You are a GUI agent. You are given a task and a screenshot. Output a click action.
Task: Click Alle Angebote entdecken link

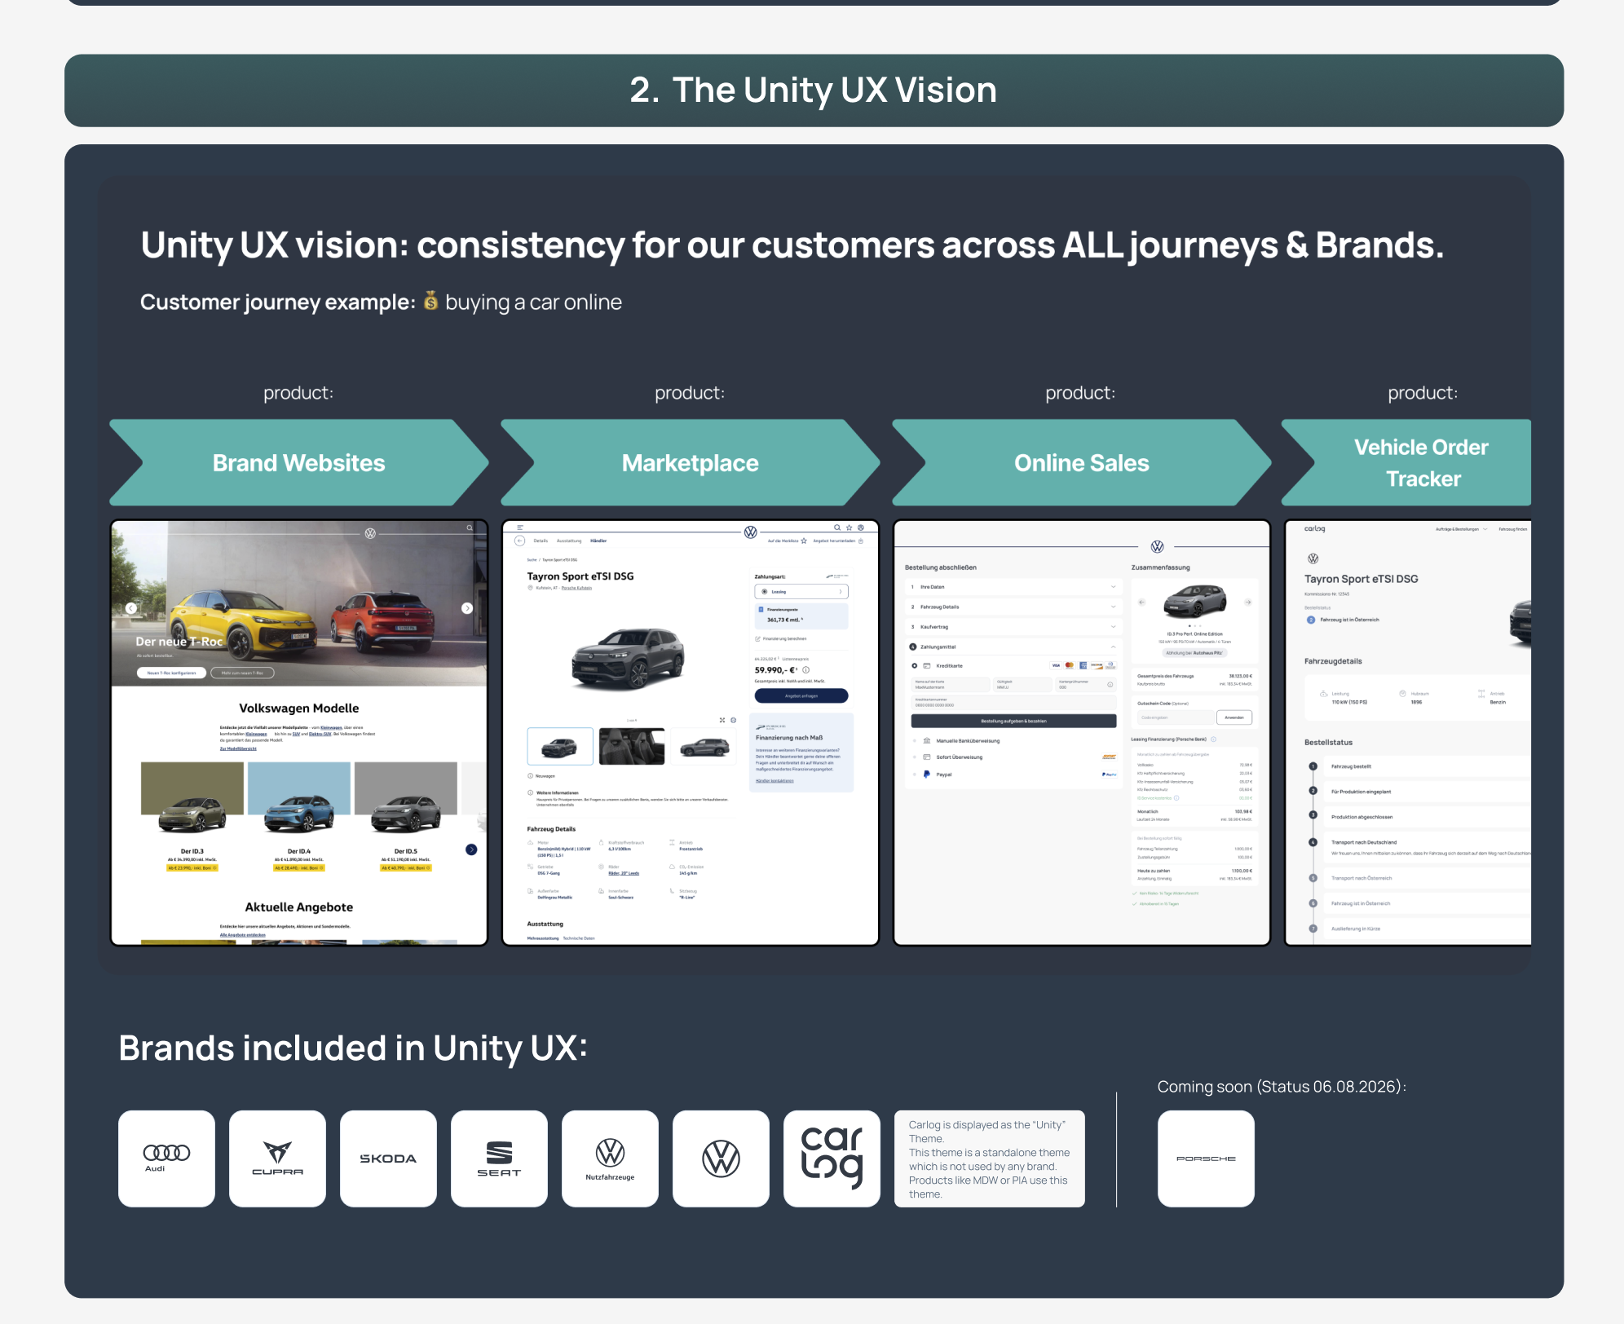pyautogui.click(x=242, y=935)
